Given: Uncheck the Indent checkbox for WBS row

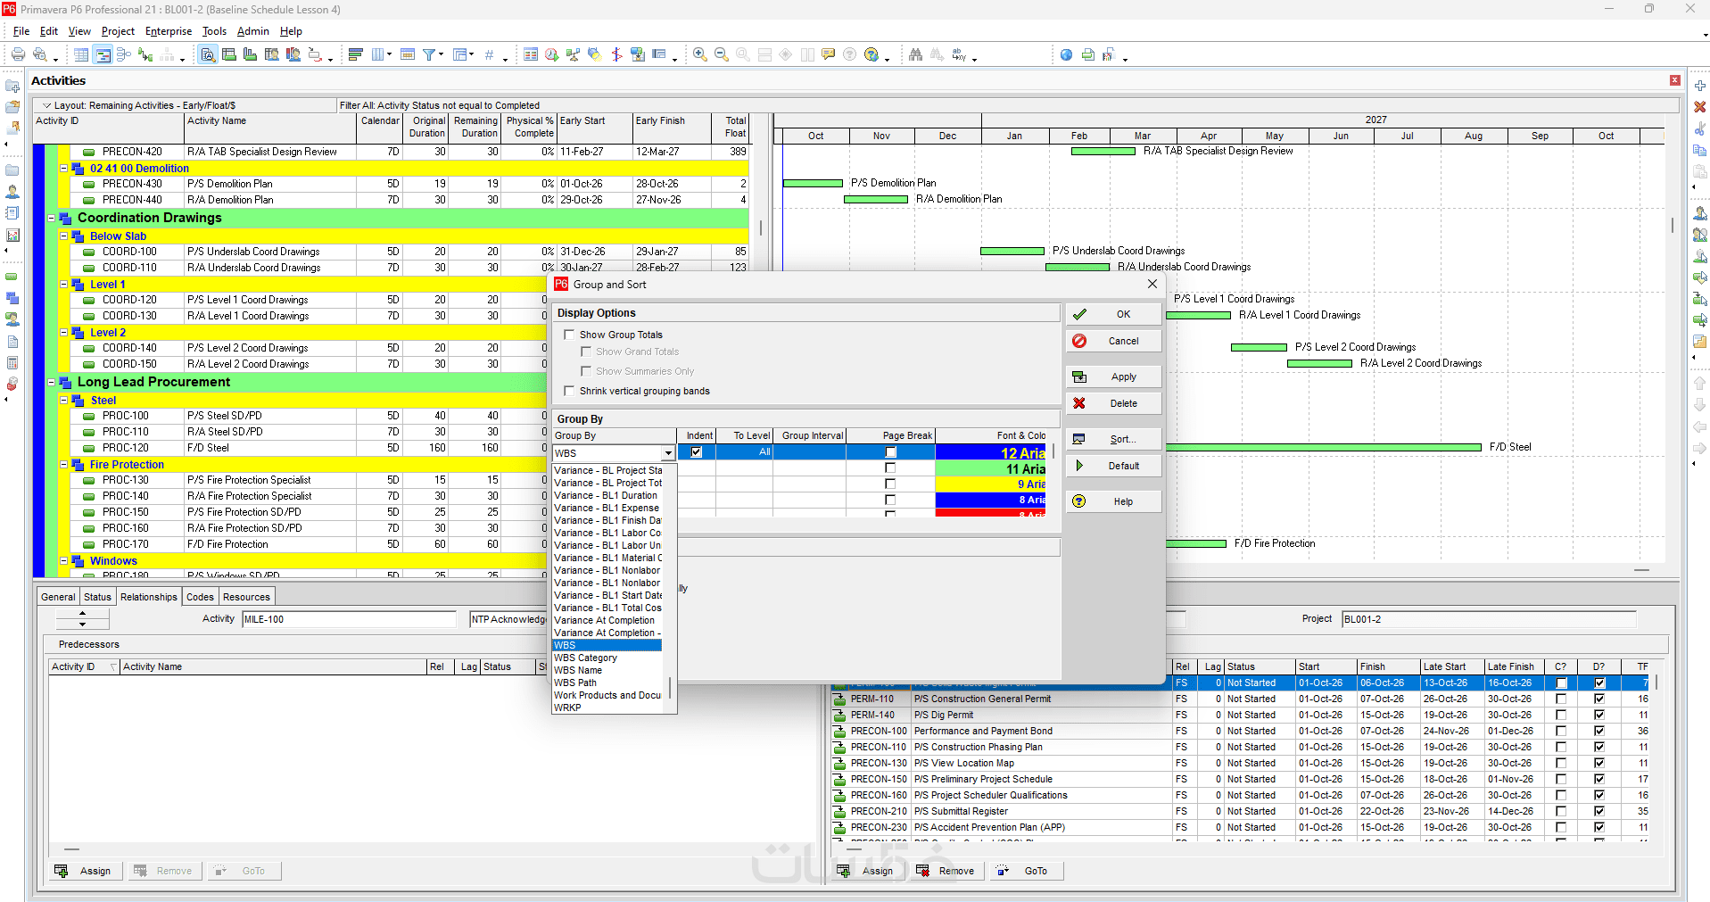Looking at the screenshot, I should tap(697, 452).
